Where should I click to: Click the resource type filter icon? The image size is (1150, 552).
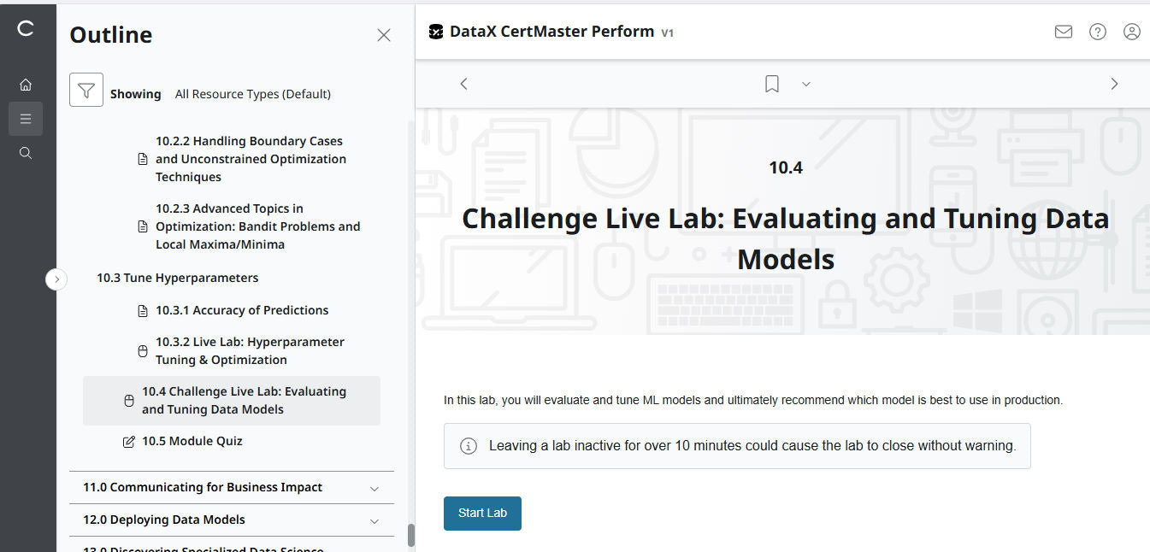(86, 89)
